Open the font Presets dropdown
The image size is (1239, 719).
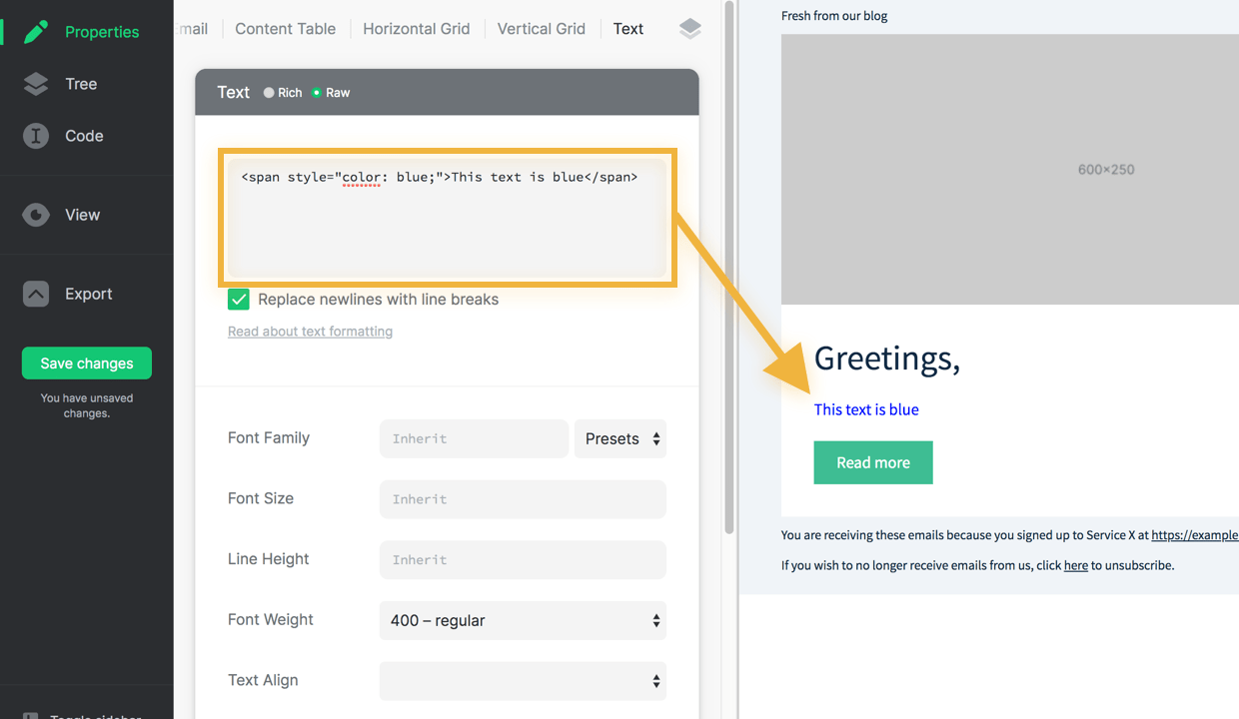[620, 438]
